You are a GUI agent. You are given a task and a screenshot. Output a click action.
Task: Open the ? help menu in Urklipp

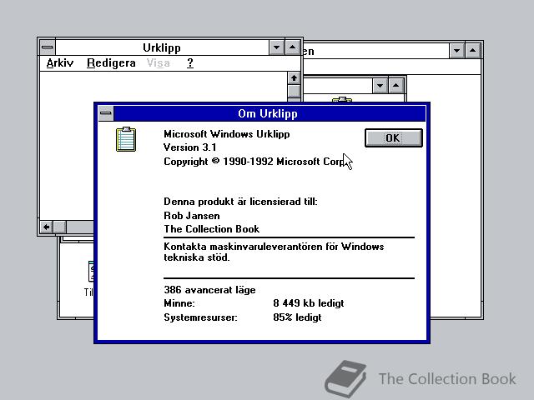[190, 63]
